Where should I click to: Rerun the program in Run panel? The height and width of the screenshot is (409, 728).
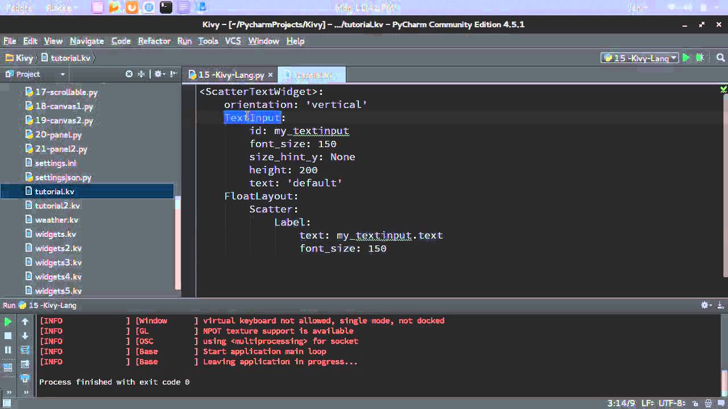[8, 322]
